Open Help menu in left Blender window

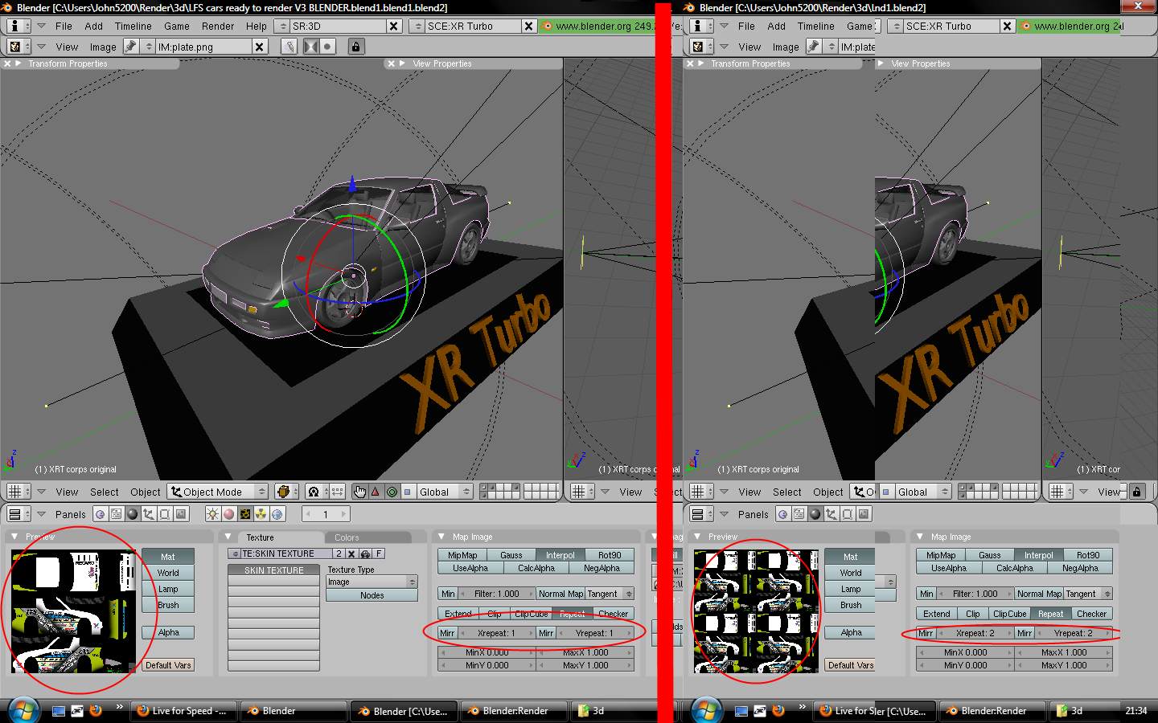click(x=256, y=26)
